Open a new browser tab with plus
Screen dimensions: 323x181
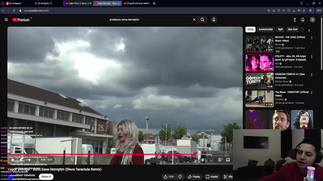154,3
